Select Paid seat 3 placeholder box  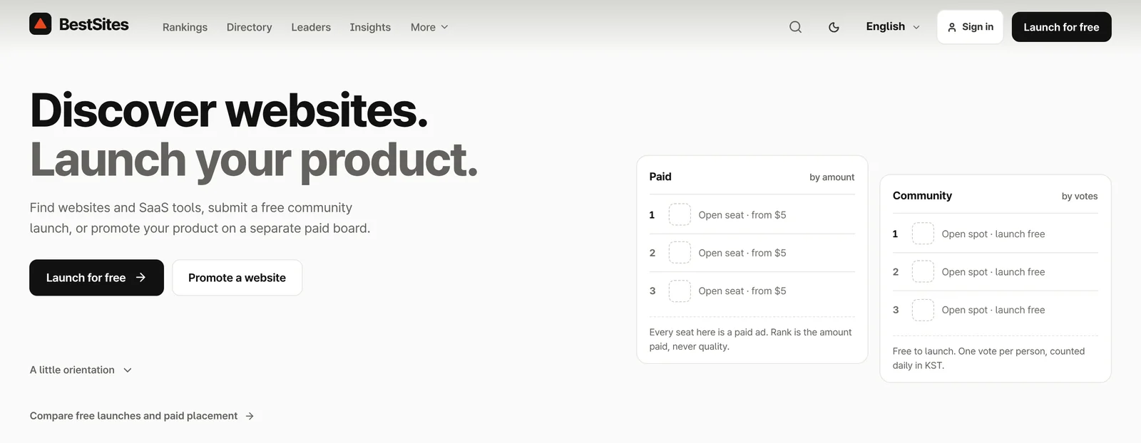(680, 291)
